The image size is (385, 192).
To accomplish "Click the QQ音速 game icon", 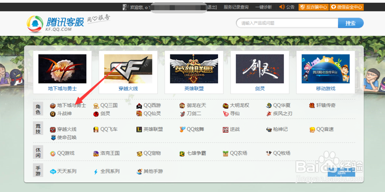I will point(312,129).
